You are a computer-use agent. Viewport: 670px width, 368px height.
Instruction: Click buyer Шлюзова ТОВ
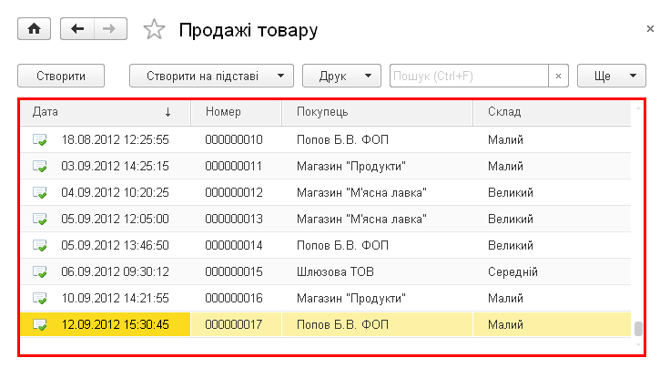pyautogui.click(x=335, y=271)
